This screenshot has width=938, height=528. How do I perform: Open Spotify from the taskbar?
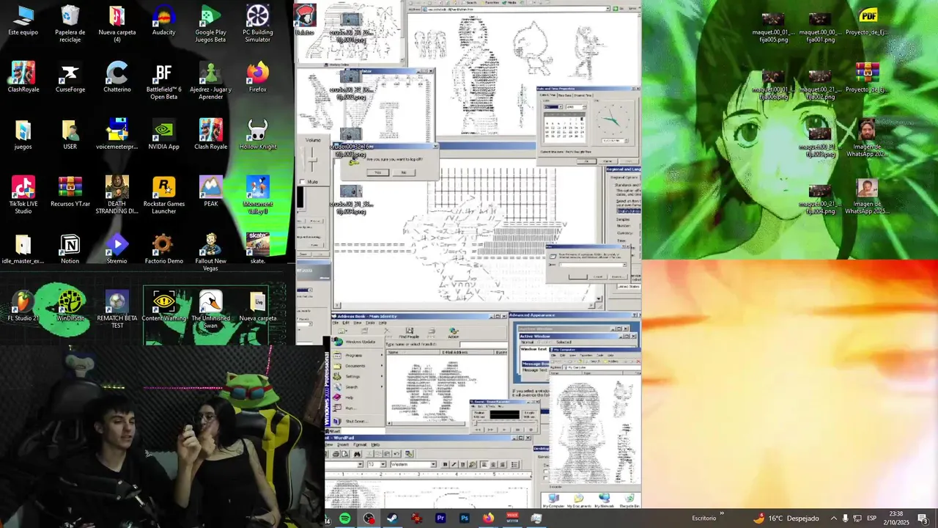(x=345, y=518)
